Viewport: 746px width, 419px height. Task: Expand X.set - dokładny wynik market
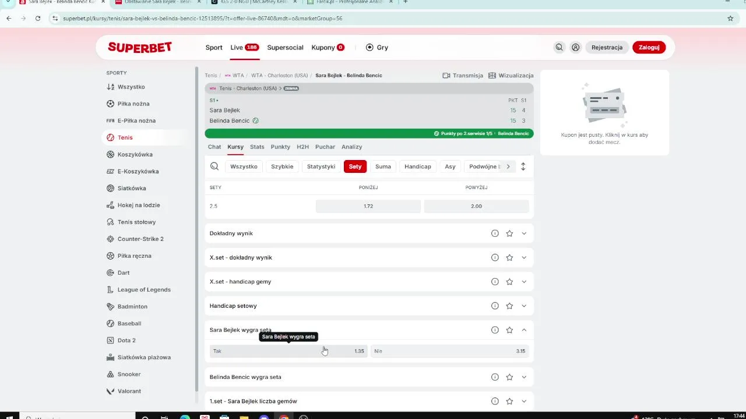(x=524, y=257)
